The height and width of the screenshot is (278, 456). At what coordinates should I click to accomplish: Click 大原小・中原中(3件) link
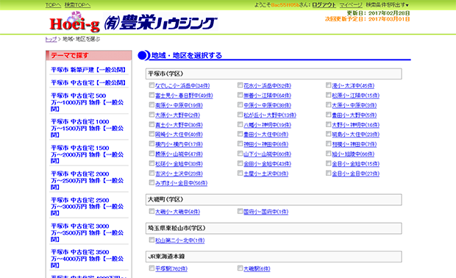click(355, 105)
